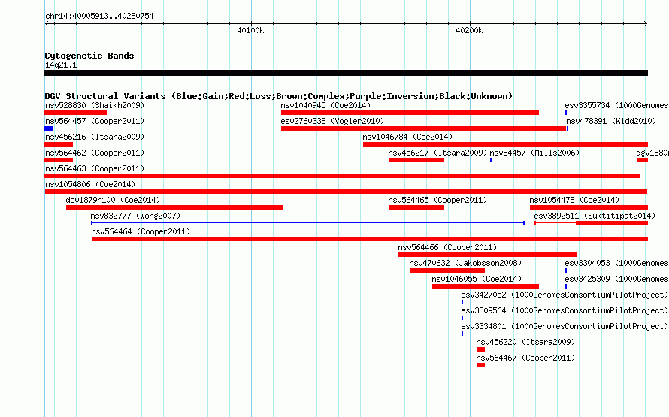
Task: Click the chr14:40005913..40280754 coordinate label
Action: (x=99, y=16)
